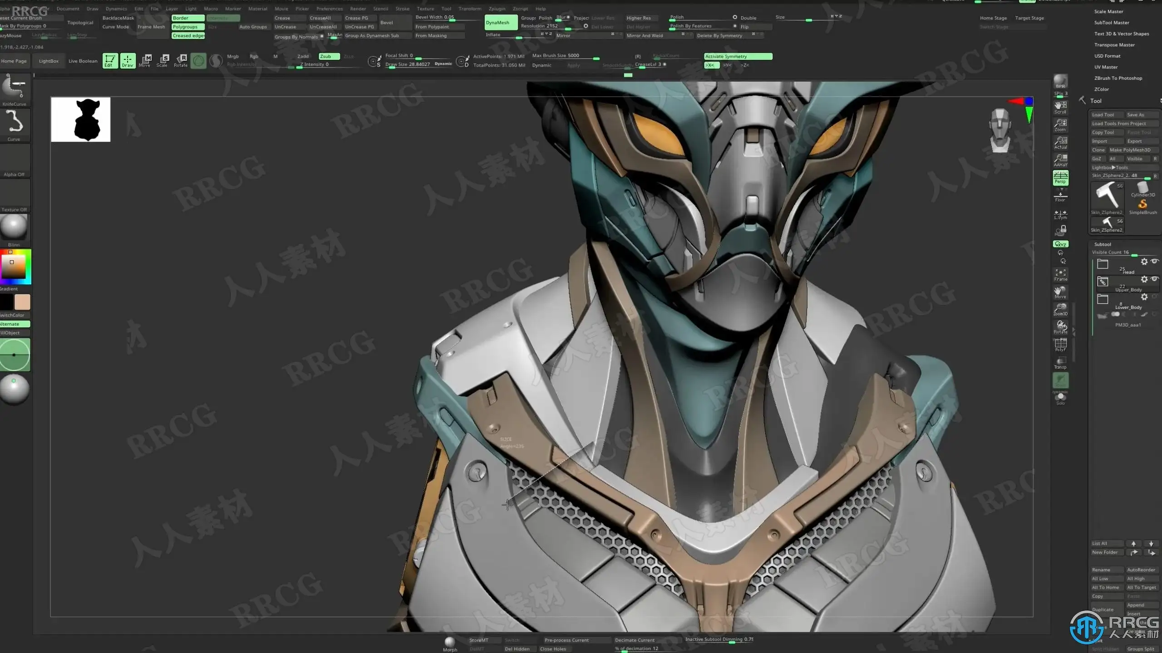This screenshot has width=1162, height=653.
Task: Open the Texture Off selector
Action: pos(15,195)
